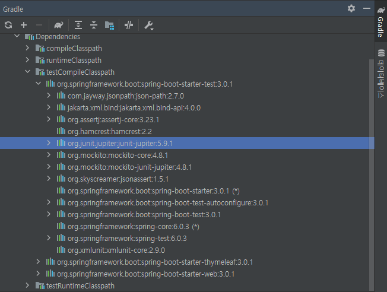
Task: Click library icon of xmlunit-core:2.9.0
Action: [61, 250]
